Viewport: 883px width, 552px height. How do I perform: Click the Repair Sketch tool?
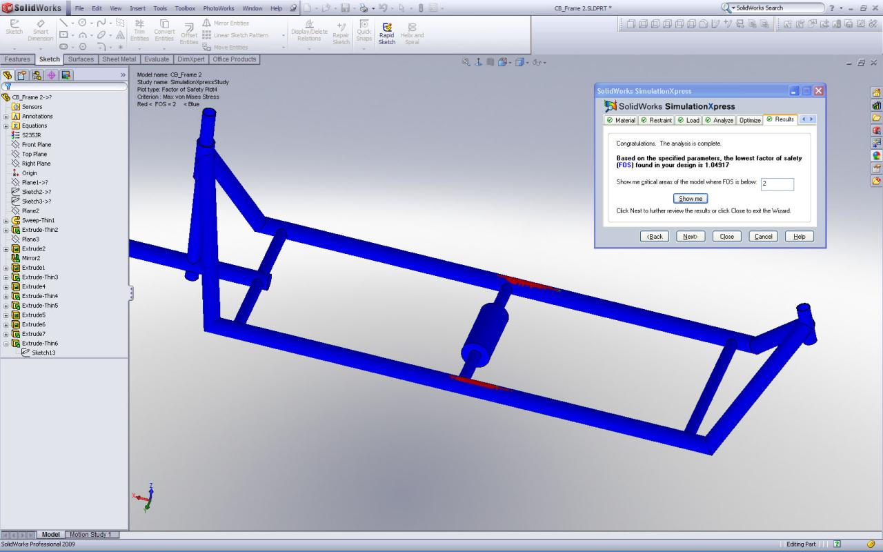[341, 33]
